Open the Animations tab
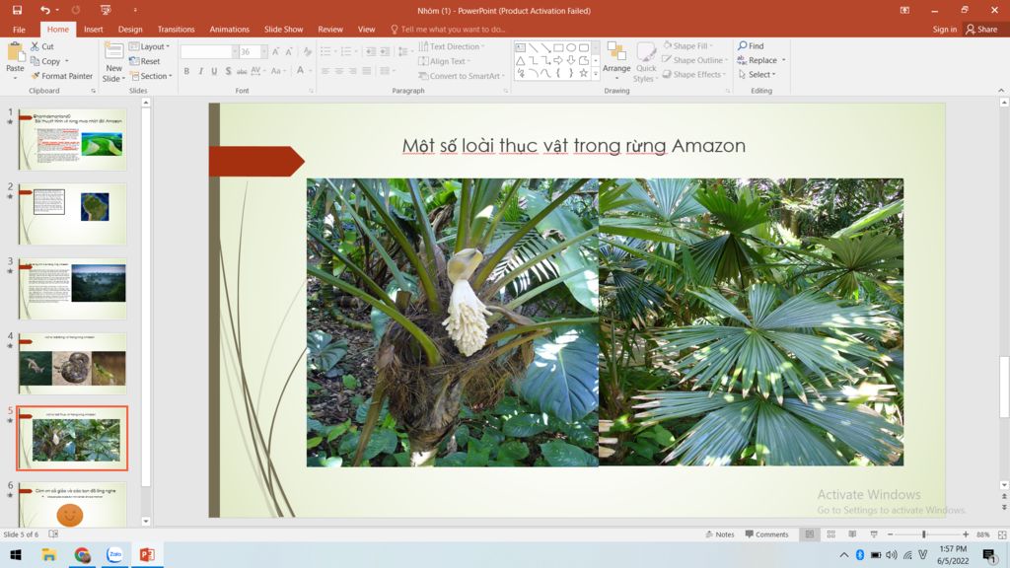The height and width of the screenshot is (568, 1010). pos(229,29)
